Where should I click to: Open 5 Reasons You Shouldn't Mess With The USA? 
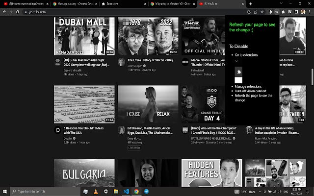(83, 130)
